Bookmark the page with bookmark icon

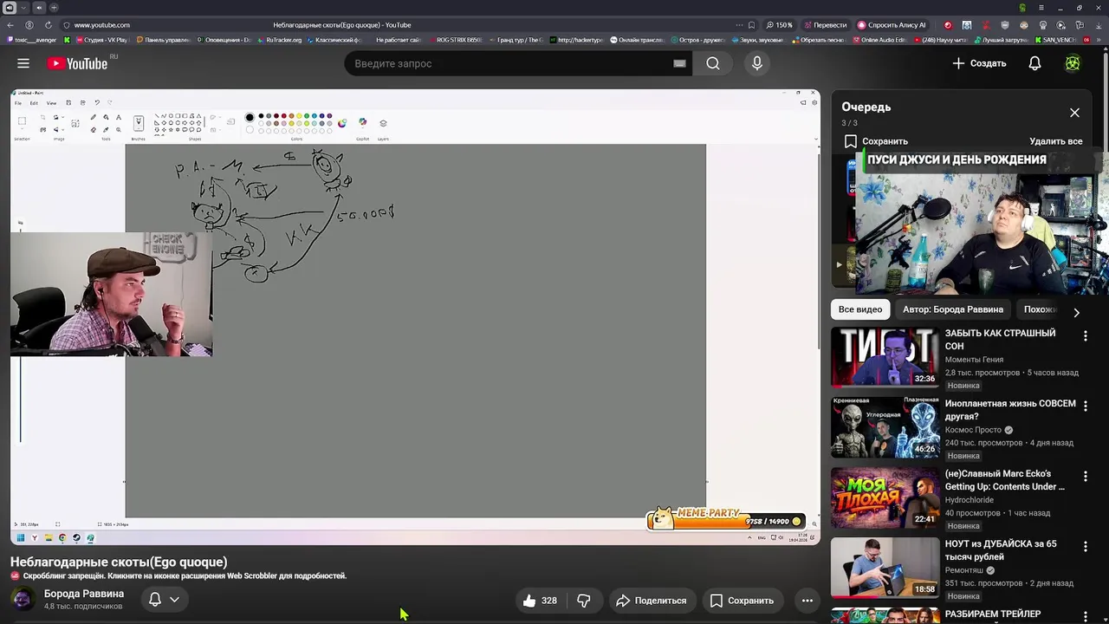(x=751, y=25)
